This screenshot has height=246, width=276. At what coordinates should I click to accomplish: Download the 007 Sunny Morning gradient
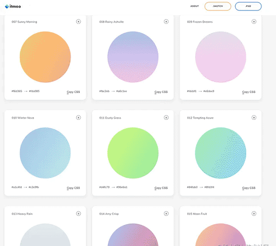click(x=79, y=22)
